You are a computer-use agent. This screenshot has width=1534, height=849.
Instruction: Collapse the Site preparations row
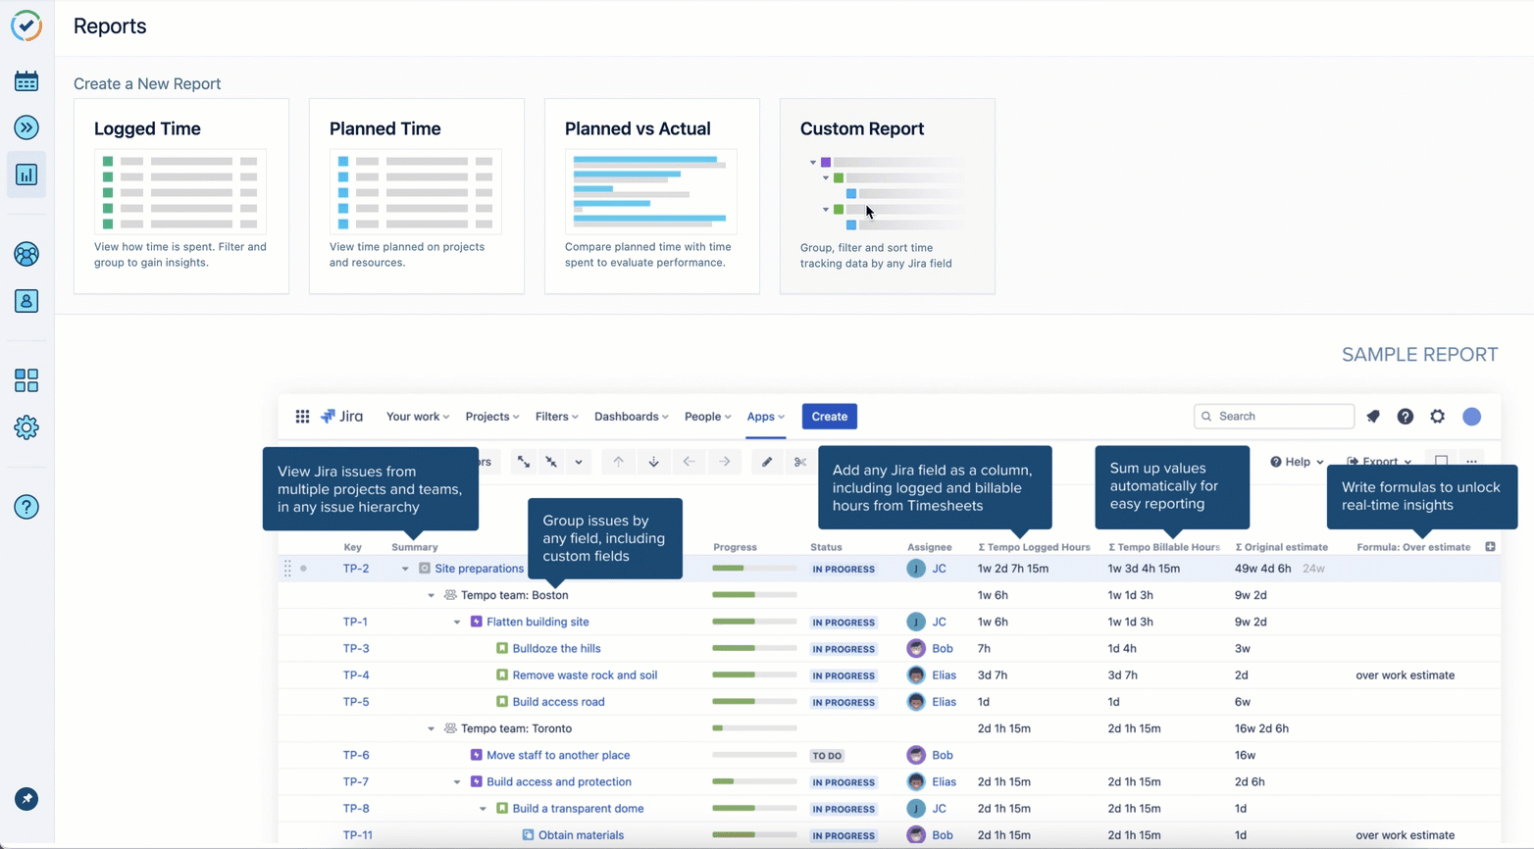coord(405,569)
